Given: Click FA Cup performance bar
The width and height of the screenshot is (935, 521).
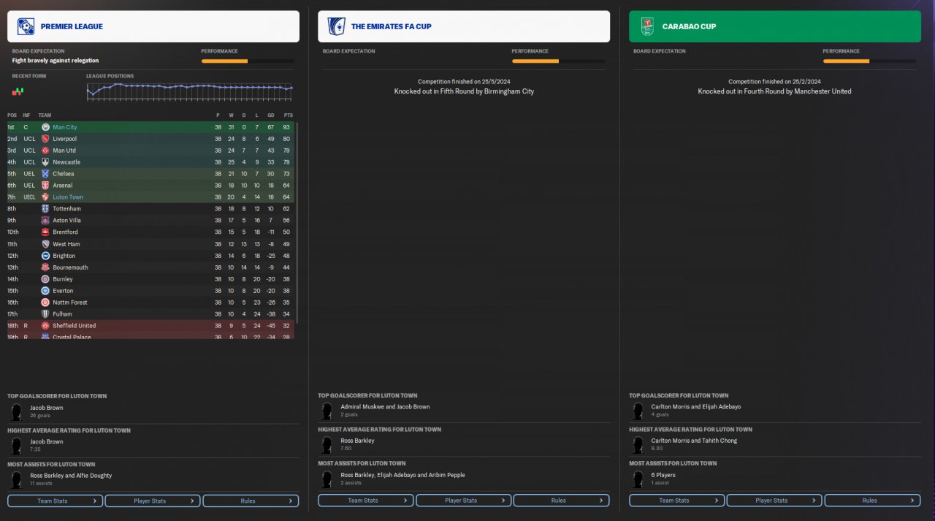Looking at the screenshot, I should pos(559,61).
